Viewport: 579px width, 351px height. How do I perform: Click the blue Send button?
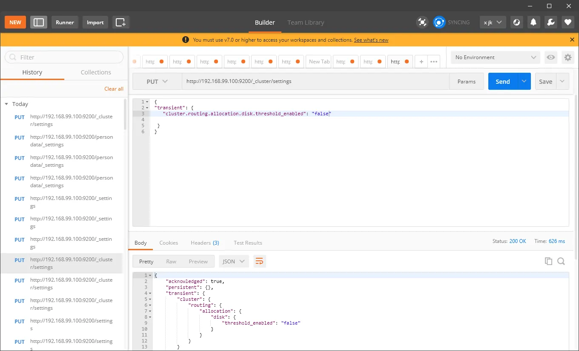point(503,81)
